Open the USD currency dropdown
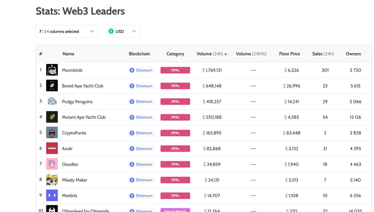Image resolution: width=374 pixels, height=212 pixels. [122, 31]
